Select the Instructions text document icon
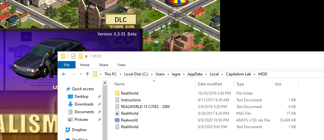Viewport: 324px width, 140px height. (117, 100)
